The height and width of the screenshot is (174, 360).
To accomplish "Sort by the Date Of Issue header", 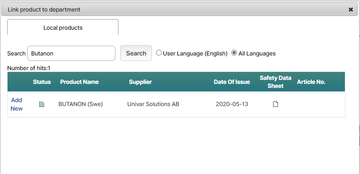I will tap(232, 82).
